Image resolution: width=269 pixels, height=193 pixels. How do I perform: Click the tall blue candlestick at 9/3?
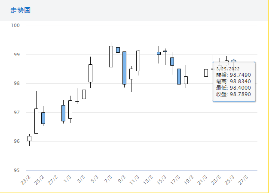pos(124,68)
